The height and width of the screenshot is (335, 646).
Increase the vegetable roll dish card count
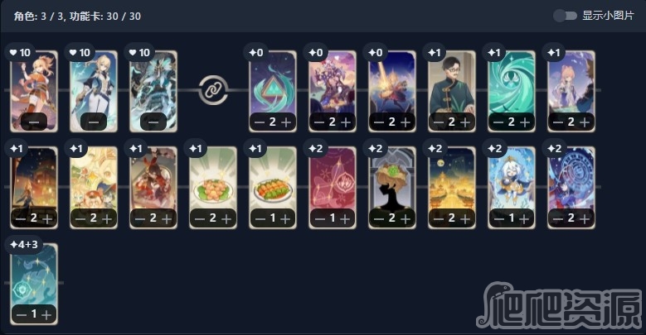pyautogui.click(x=285, y=218)
